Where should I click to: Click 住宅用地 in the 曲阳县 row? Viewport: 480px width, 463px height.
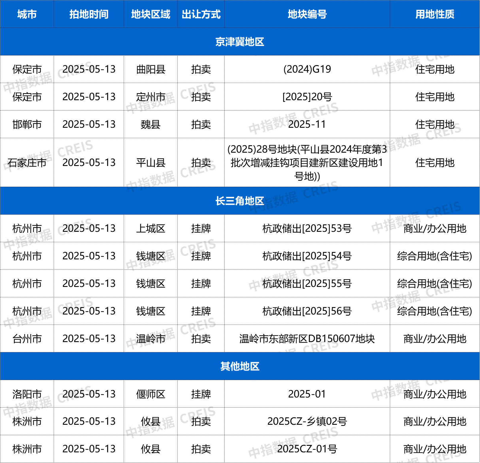pos(435,69)
